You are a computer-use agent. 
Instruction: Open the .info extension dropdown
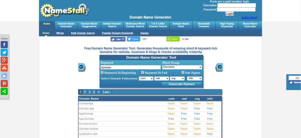(x=195, y=78)
